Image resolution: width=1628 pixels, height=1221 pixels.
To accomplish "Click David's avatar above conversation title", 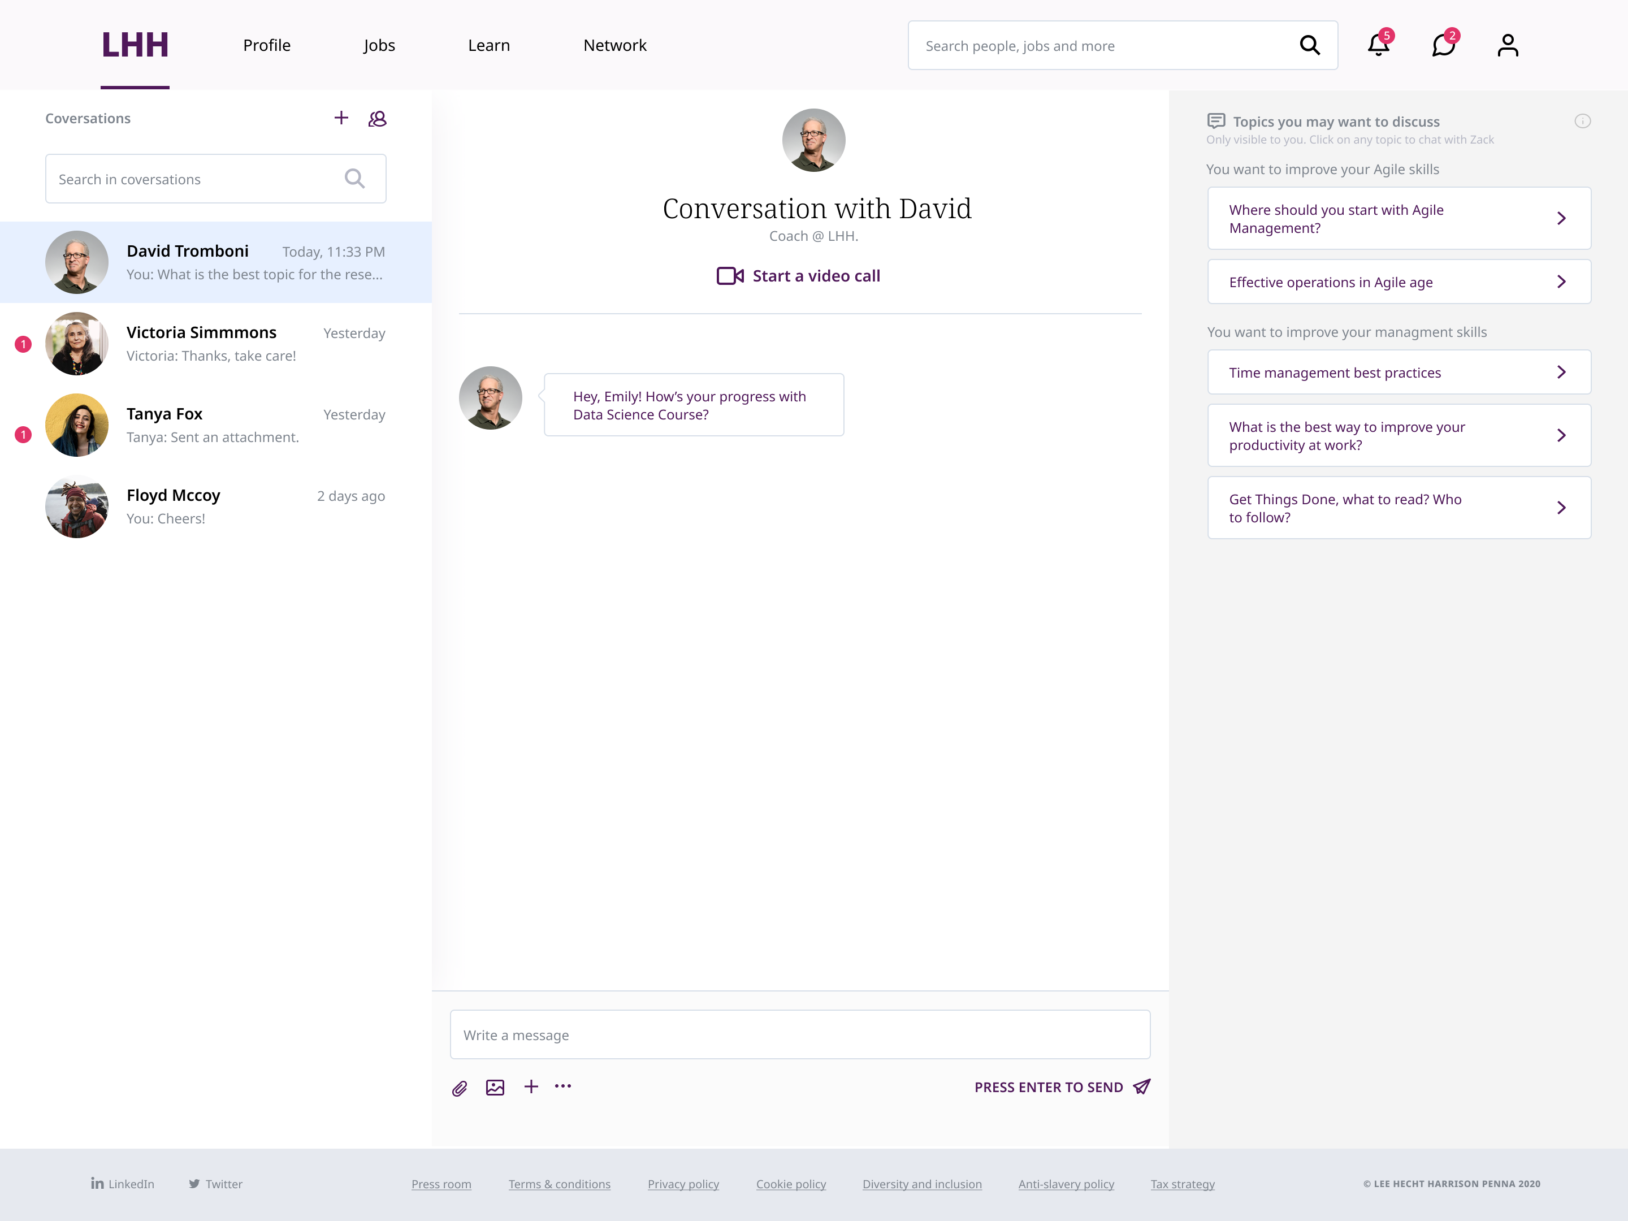I will (x=813, y=140).
